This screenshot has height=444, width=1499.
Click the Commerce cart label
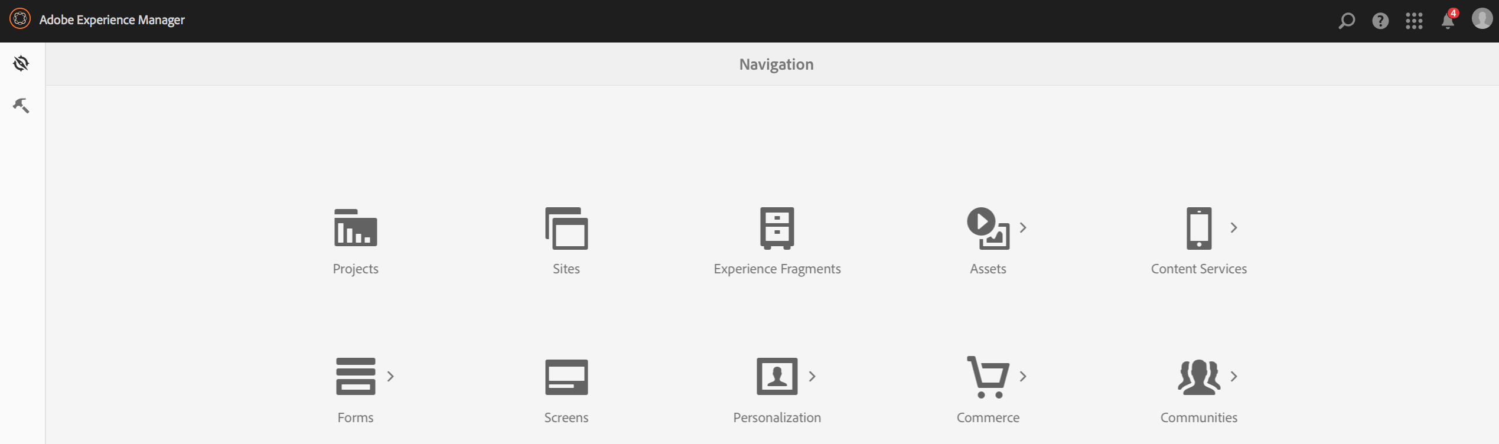[988, 417]
